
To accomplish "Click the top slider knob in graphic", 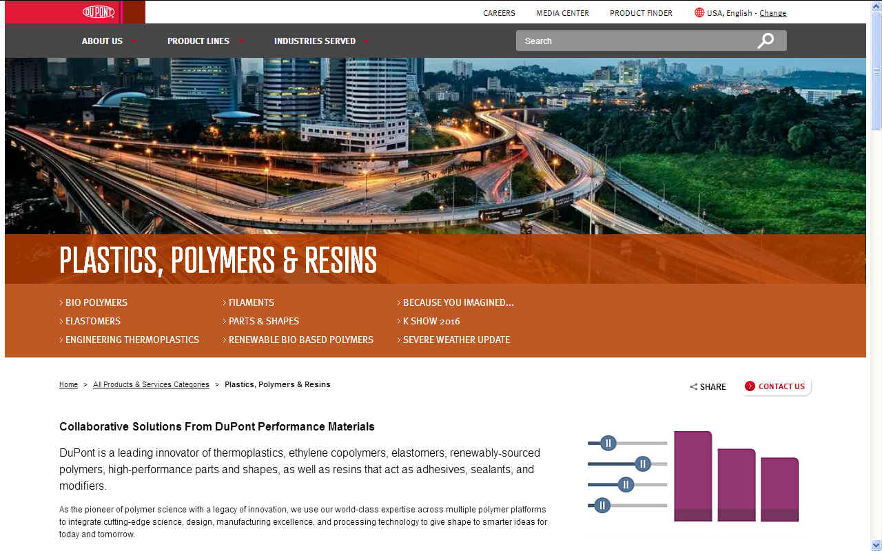I will (x=608, y=443).
